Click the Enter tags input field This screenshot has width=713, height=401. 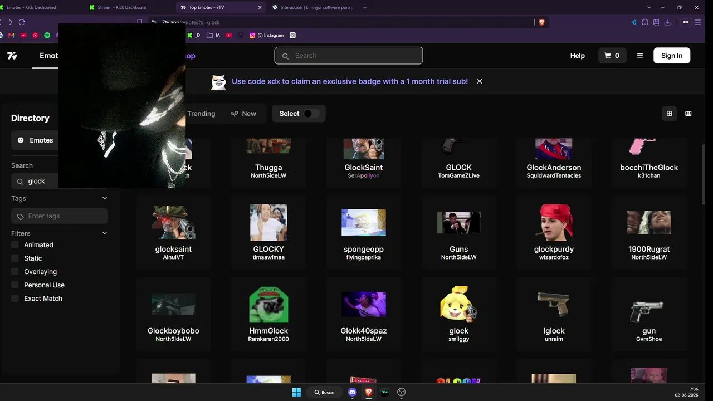pos(60,216)
